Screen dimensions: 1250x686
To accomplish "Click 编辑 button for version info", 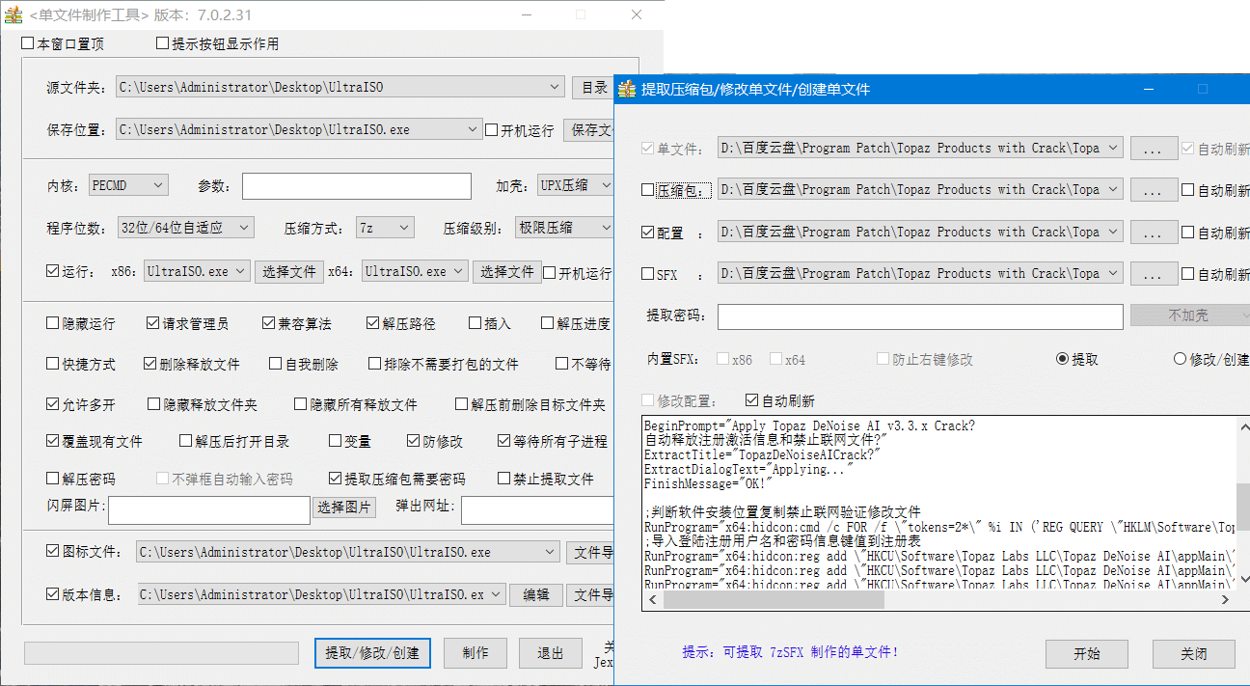I will (536, 594).
